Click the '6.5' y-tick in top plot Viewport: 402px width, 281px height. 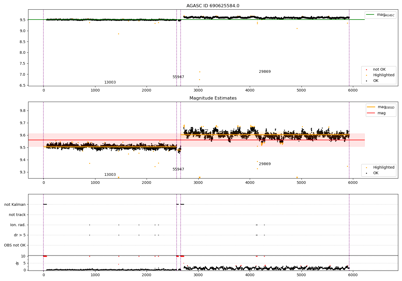(23, 85)
